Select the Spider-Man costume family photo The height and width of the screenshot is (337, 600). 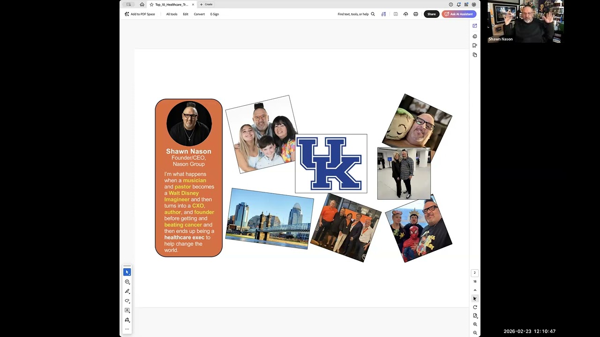419,228
